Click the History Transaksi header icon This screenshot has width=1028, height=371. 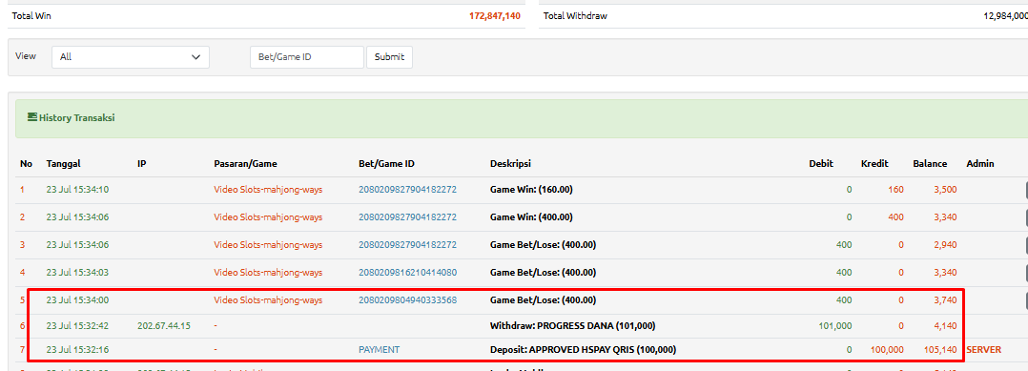click(x=32, y=118)
